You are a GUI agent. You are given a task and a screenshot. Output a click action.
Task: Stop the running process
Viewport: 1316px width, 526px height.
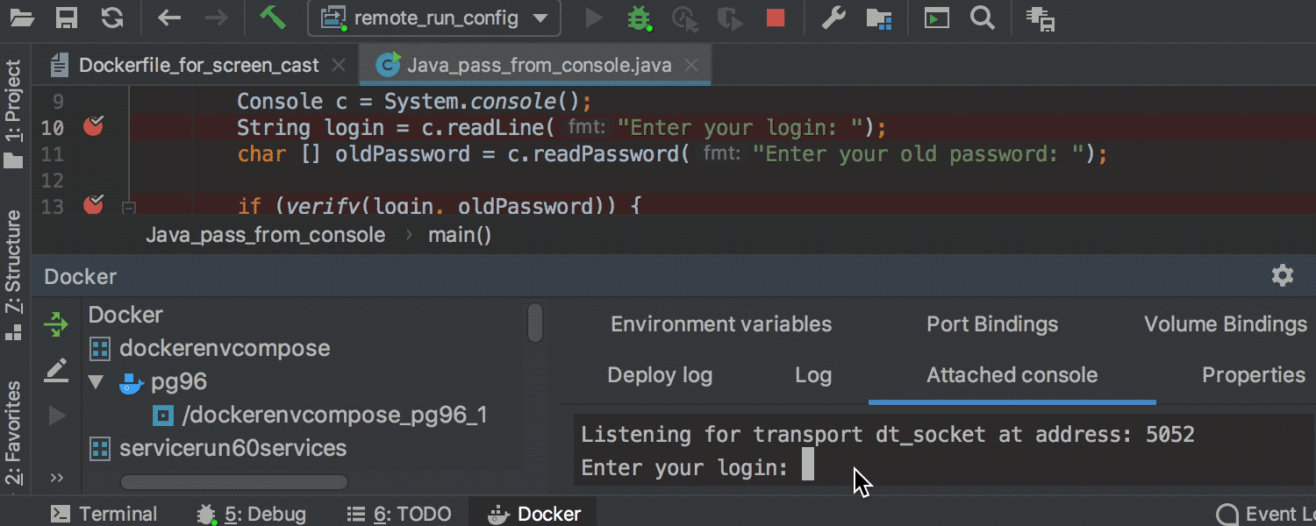click(775, 18)
